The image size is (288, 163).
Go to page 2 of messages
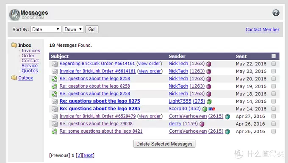click(79, 155)
